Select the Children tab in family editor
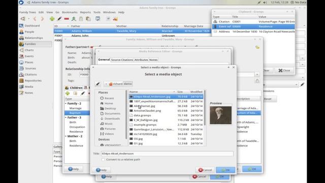The height and width of the screenshot is (183, 325). click(74, 88)
